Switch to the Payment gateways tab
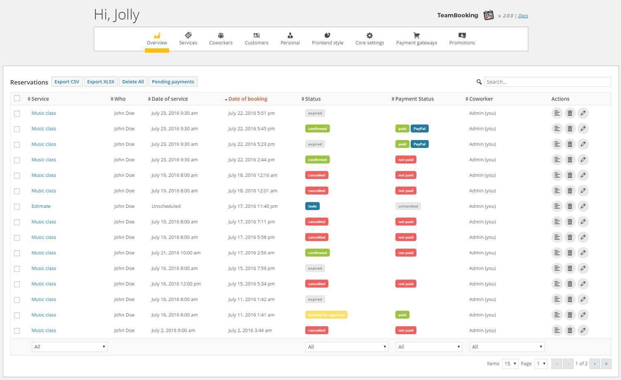621x380 pixels. point(416,39)
